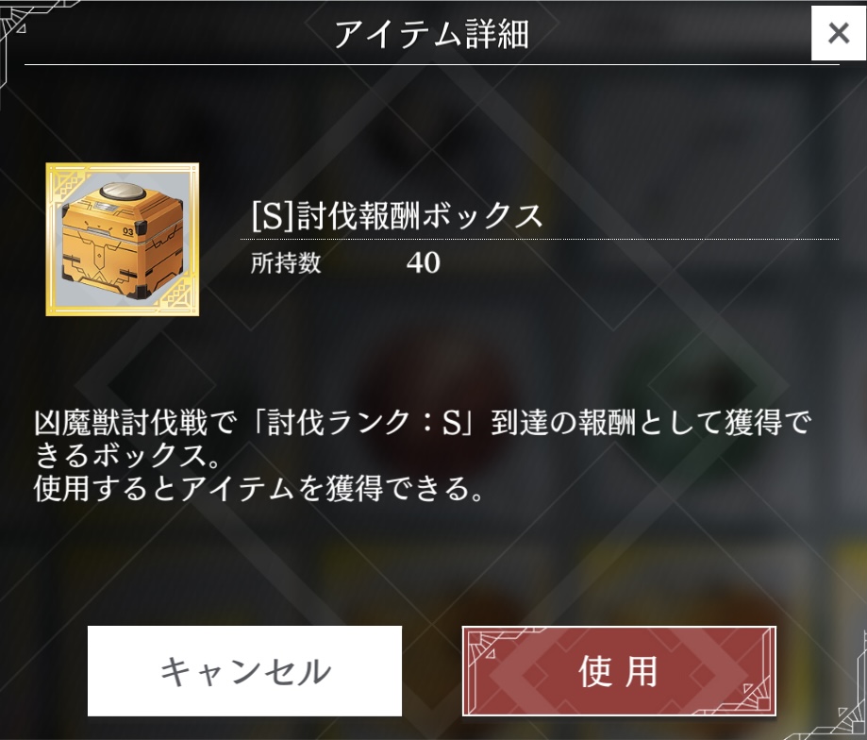Click the orange reward box item icon
This screenshot has height=740, width=867.
[x=123, y=240]
